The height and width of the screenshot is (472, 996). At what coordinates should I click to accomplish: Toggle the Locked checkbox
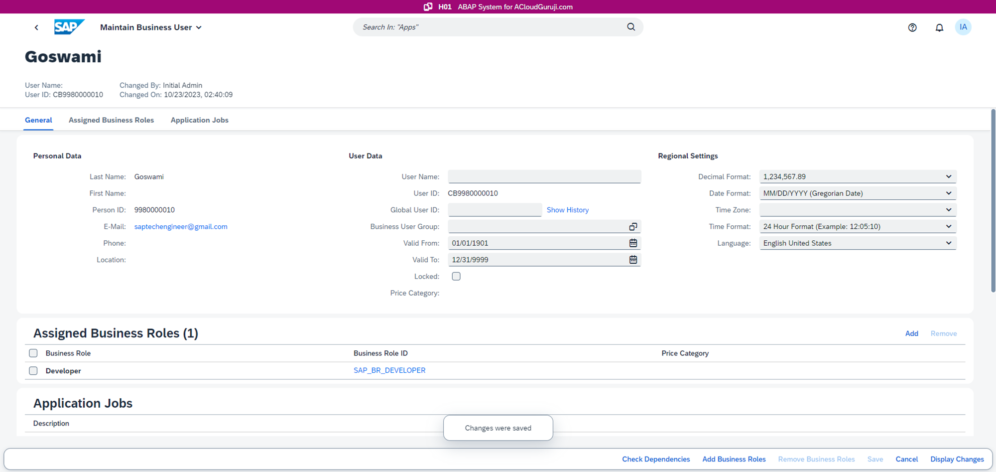(x=456, y=276)
